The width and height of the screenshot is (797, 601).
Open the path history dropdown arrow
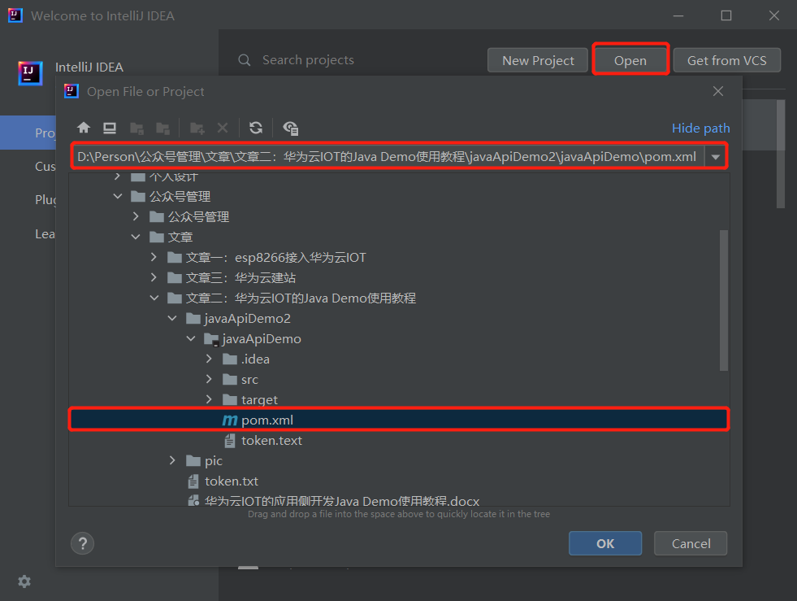[x=716, y=157]
